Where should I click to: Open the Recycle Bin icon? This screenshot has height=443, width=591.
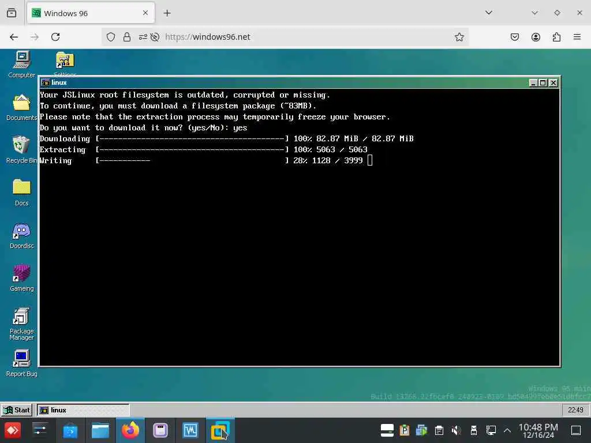click(21, 150)
